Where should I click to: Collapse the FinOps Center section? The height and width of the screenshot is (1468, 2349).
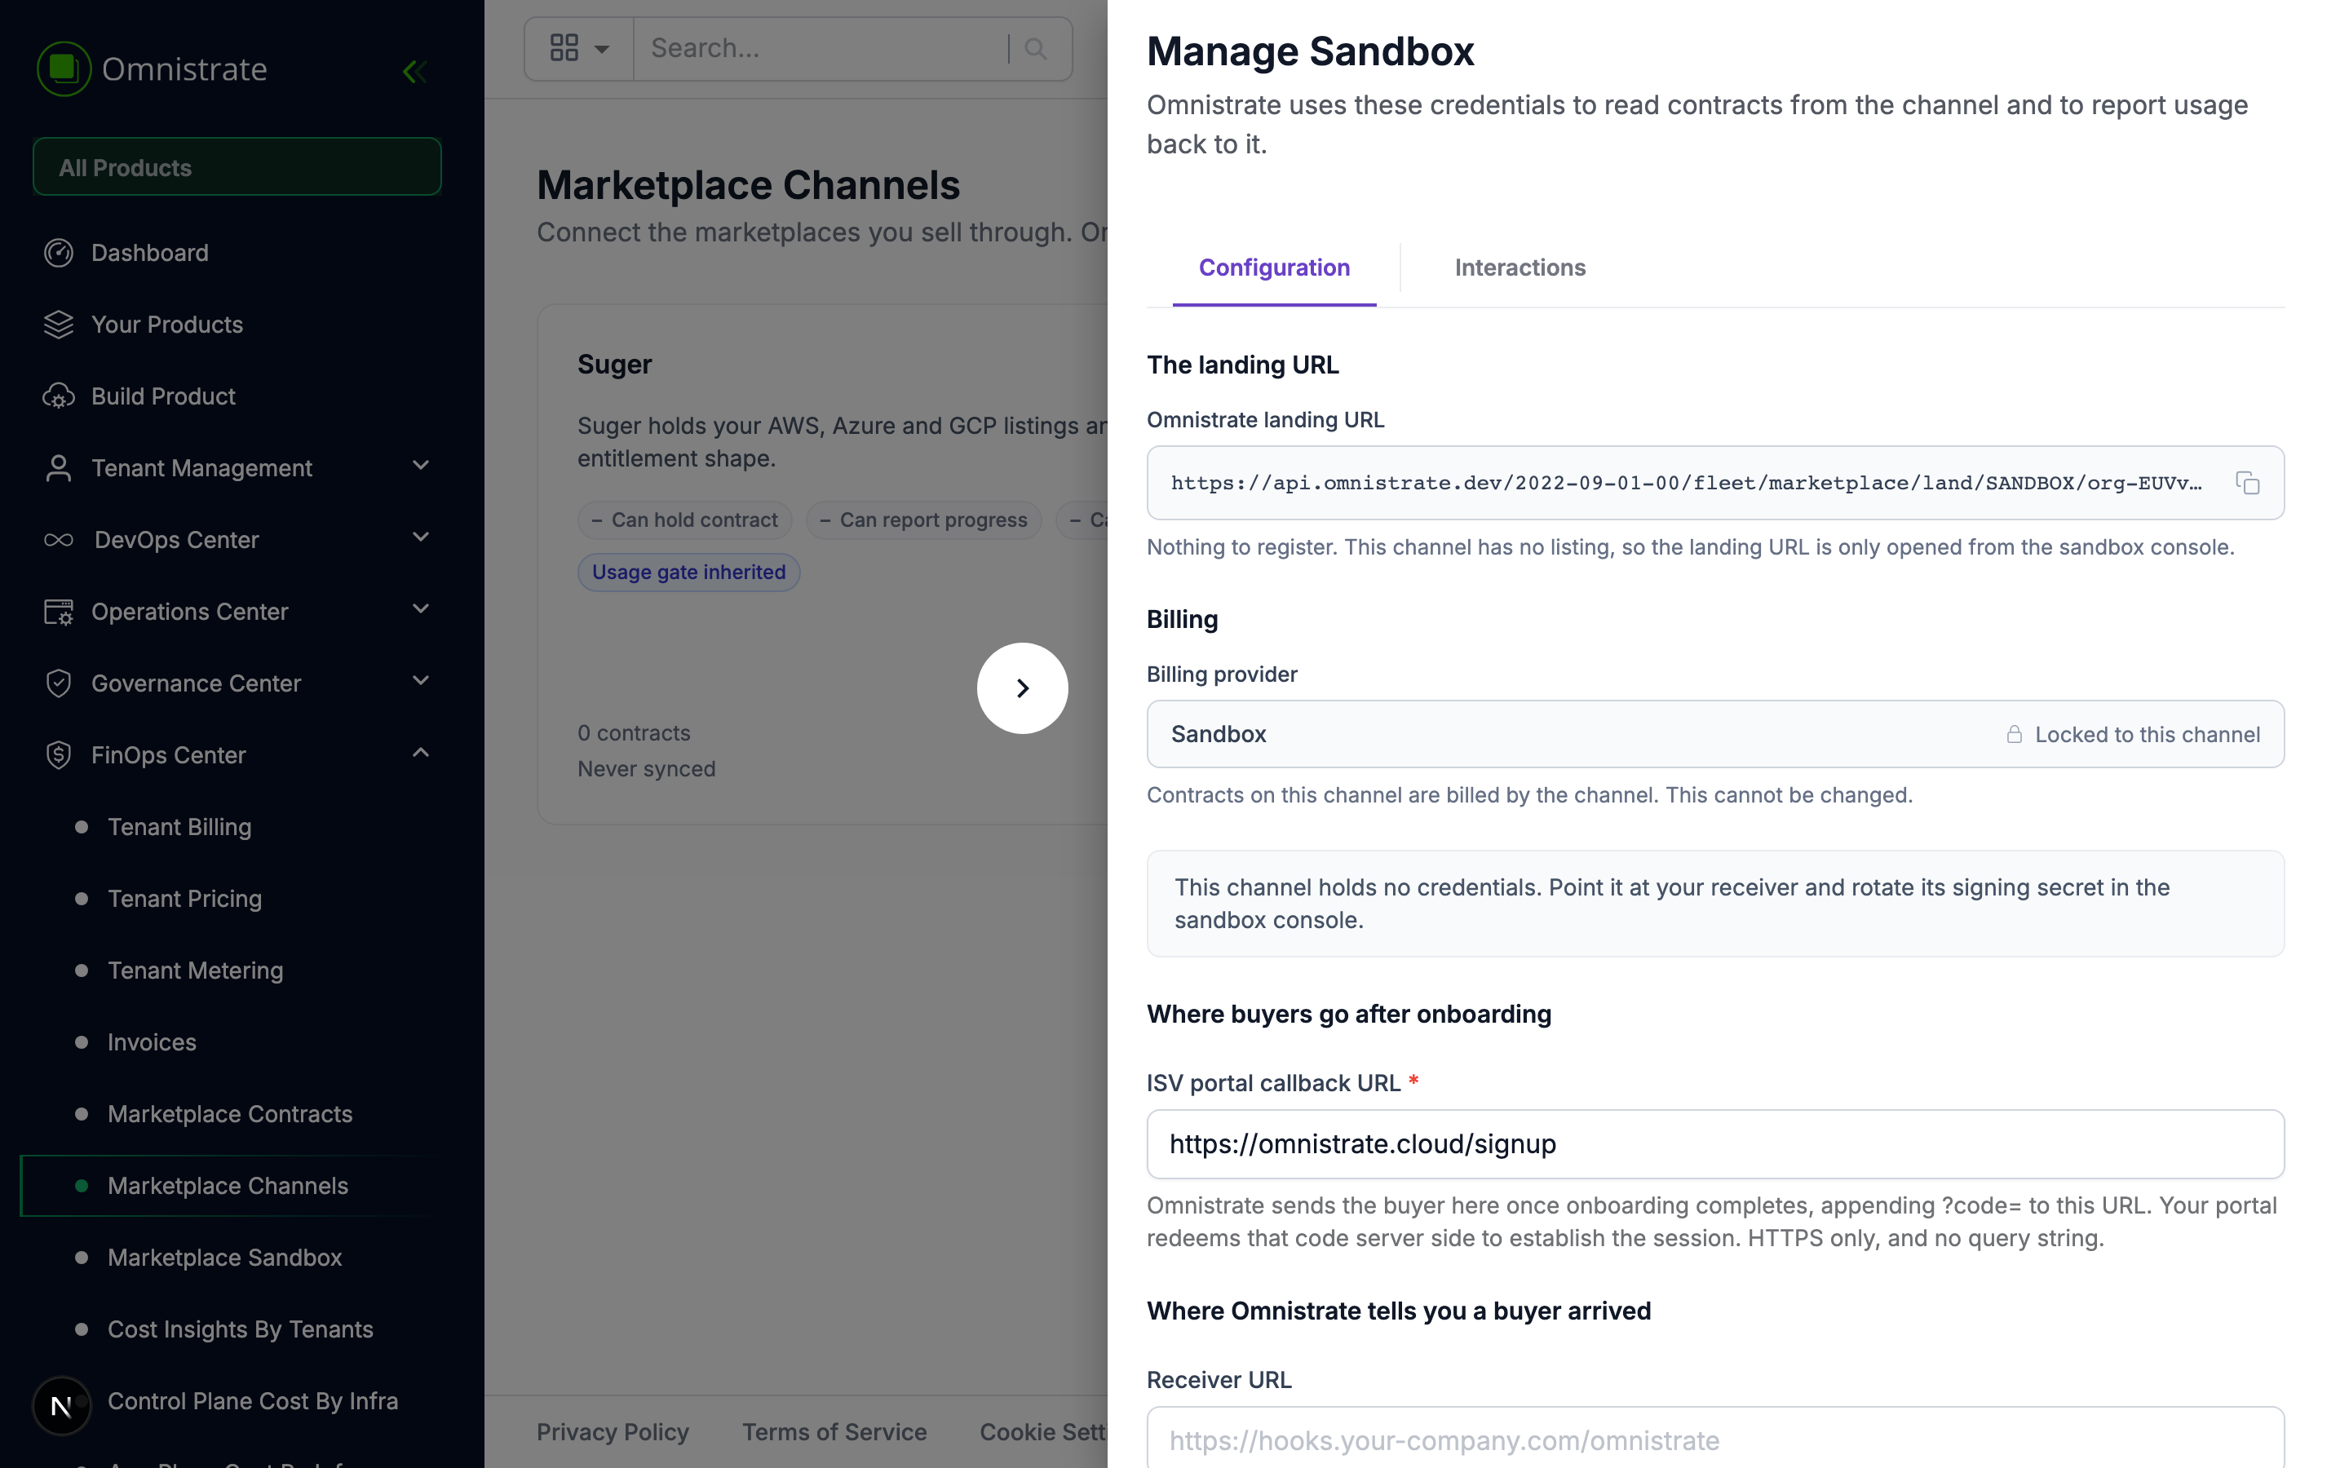pyautogui.click(x=420, y=754)
